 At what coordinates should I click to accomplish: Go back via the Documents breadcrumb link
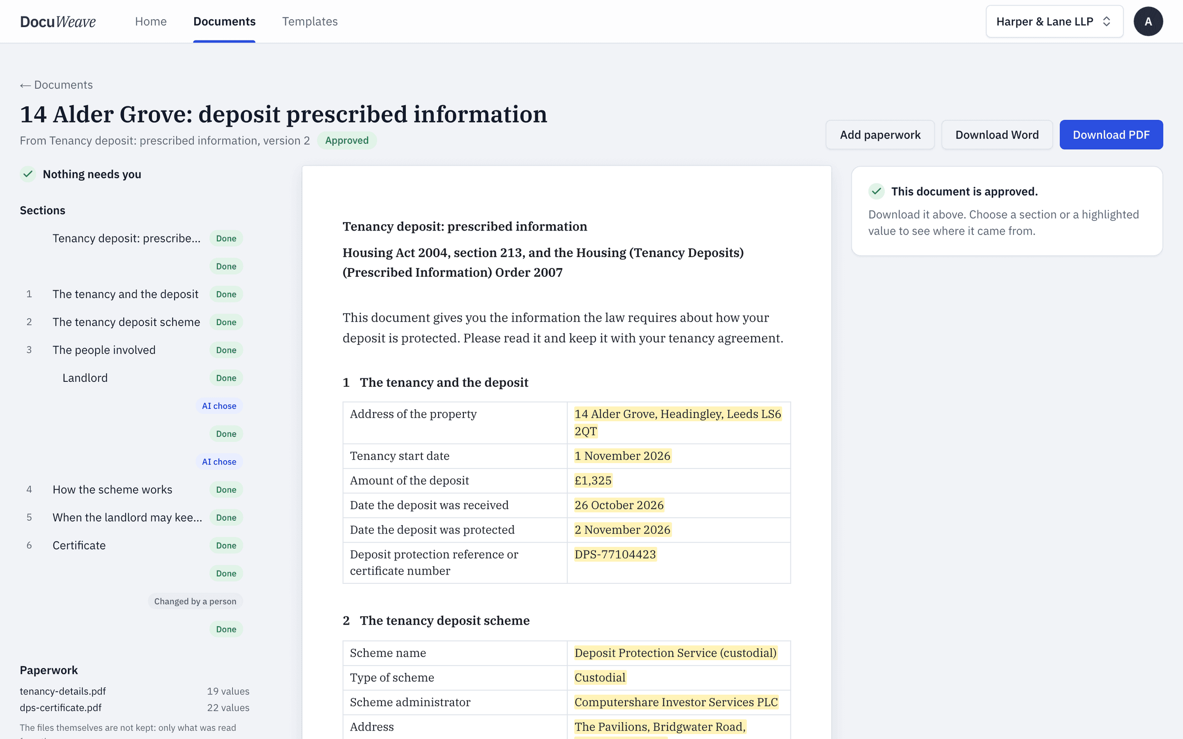(x=56, y=85)
